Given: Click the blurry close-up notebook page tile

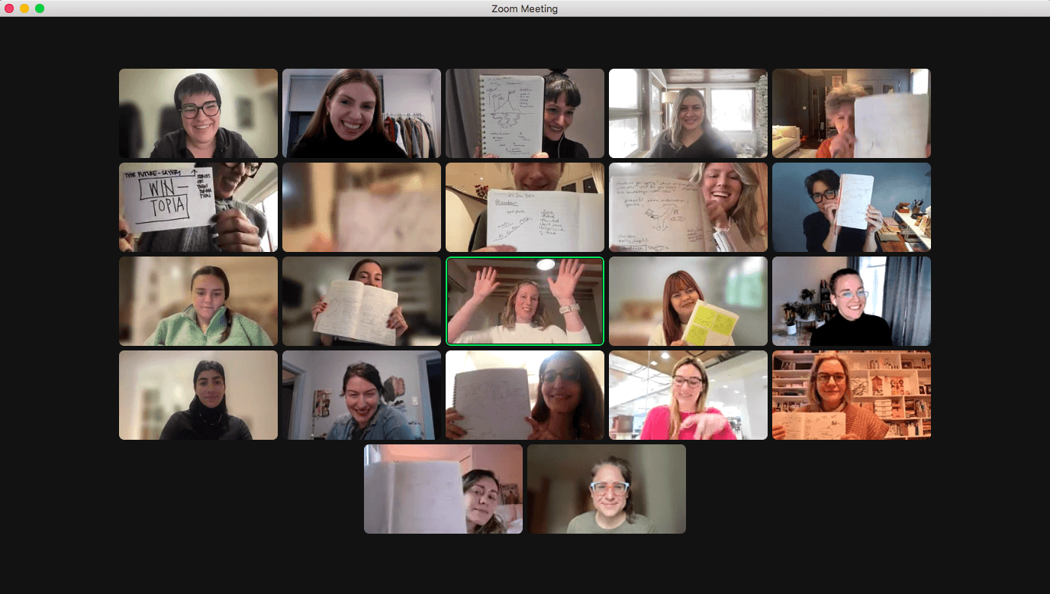Looking at the screenshot, I should pos(361,207).
